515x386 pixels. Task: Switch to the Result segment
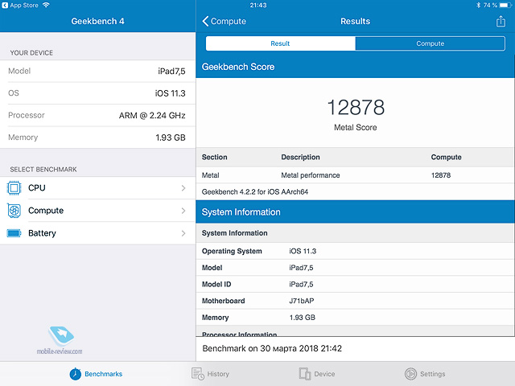click(281, 43)
